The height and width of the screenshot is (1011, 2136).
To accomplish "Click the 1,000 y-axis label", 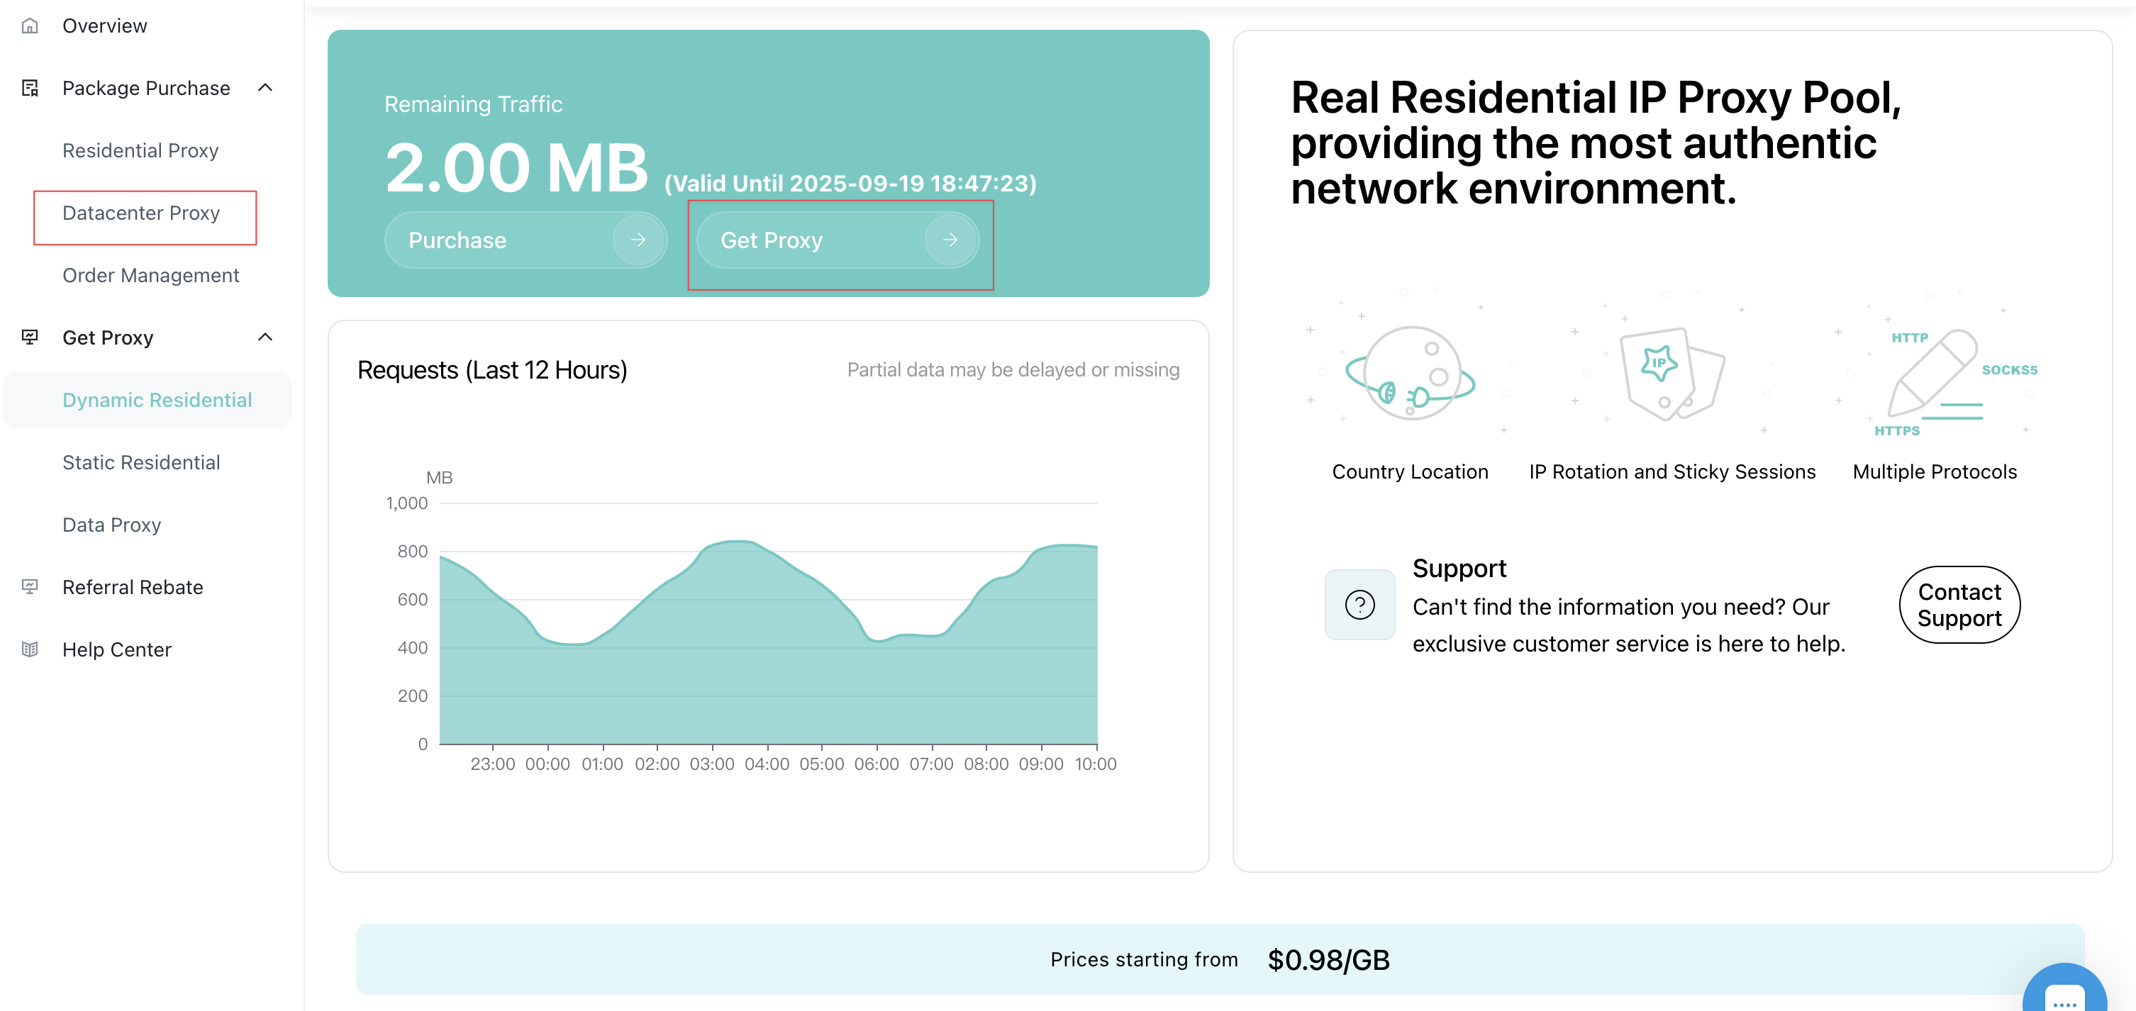I will tap(407, 503).
